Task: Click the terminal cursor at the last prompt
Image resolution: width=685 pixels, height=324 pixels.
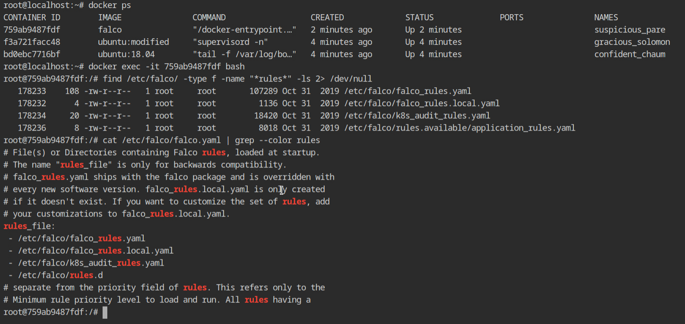Action: pyautogui.click(x=105, y=312)
